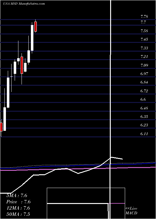
Task: Click the 12MA : 7.6 readout
Action: (x=18, y=208)
